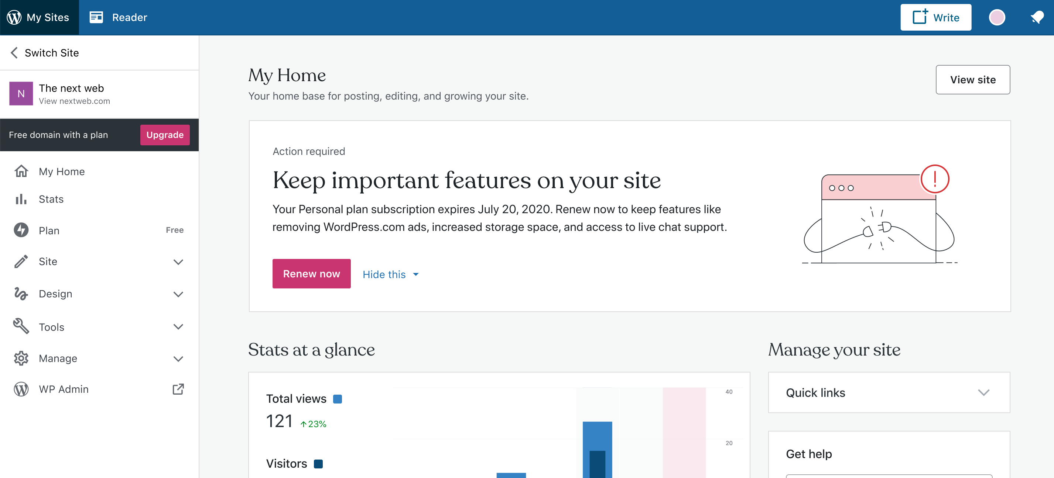Click the Free domain with a plan text
The height and width of the screenshot is (478, 1054).
pos(58,135)
